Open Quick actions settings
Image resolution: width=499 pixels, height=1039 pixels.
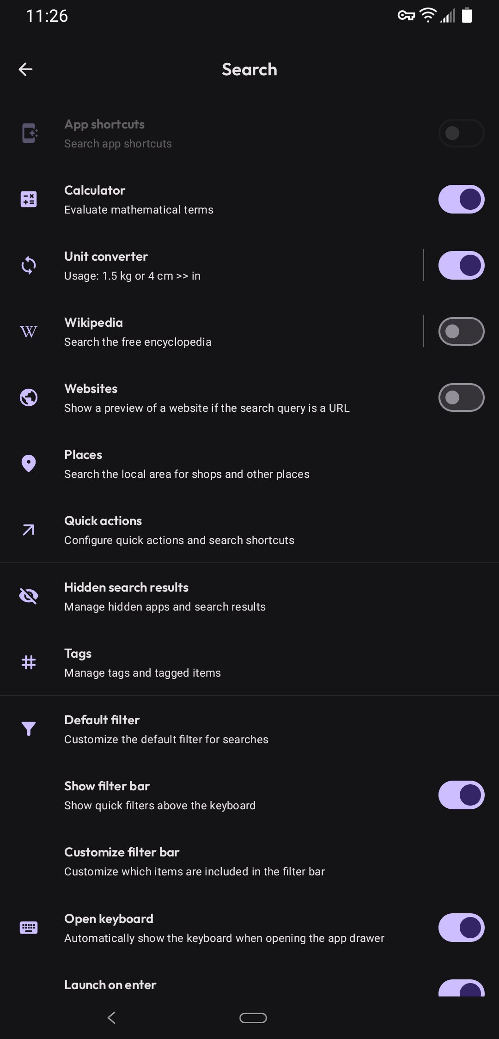[179, 530]
